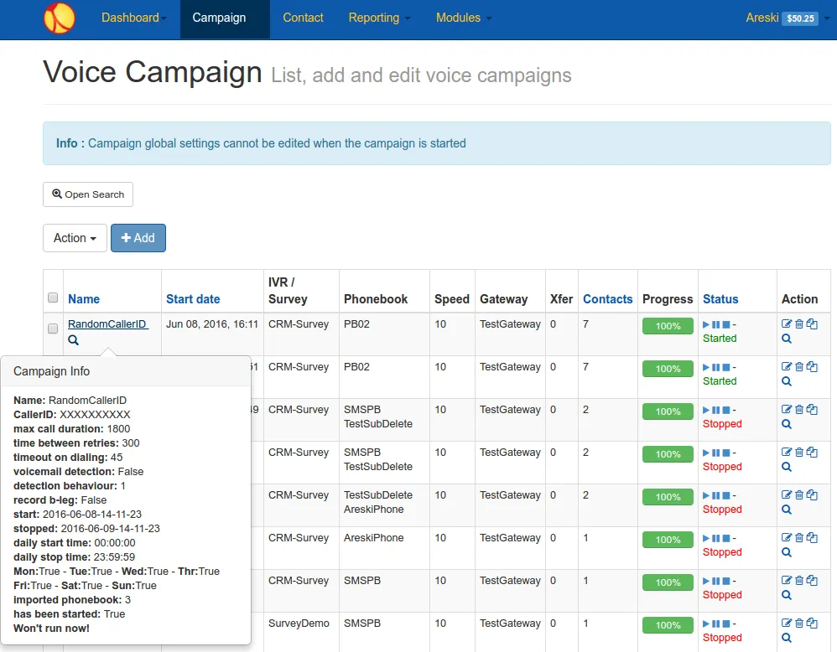Sort campaigns by Start date
The height and width of the screenshot is (652, 837).
point(193,299)
